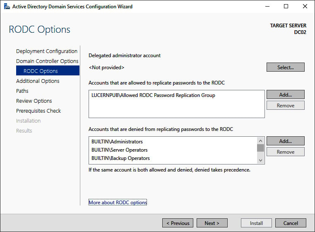The width and height of the screenshot is (315, 232).
Task: Click the wizard app icon in title bar
Action: pyautogui.click(x=7, y=7)
